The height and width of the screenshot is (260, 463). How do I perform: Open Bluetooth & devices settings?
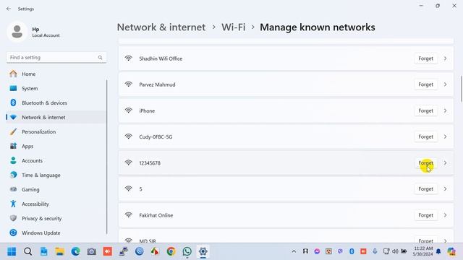click(44, 103)
